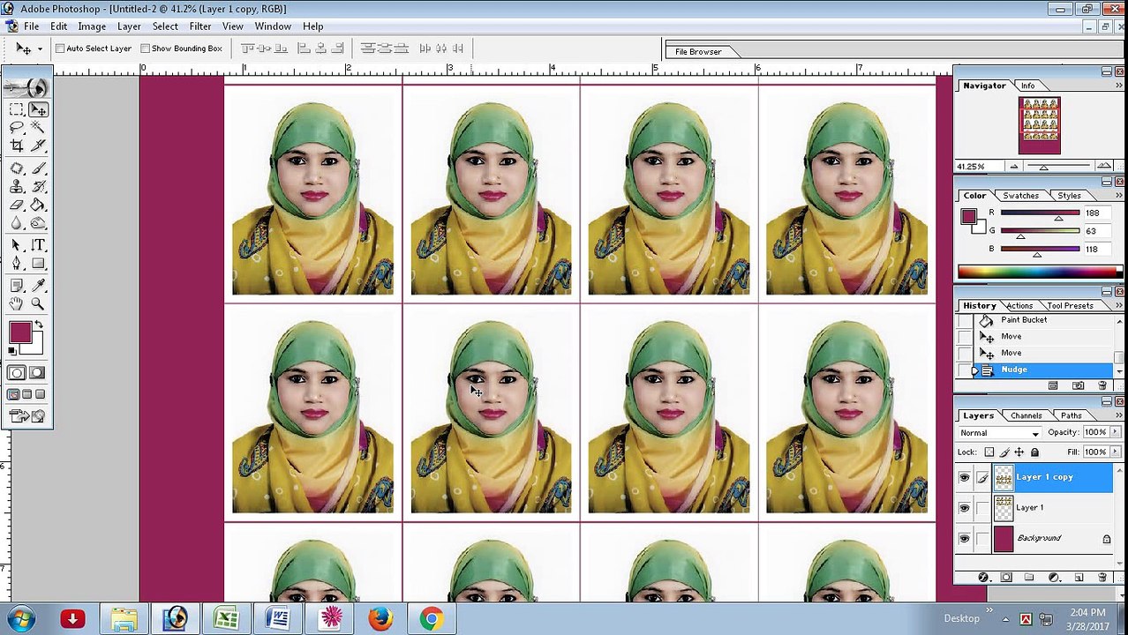Viewport: 1128px width, 635px height.
Task: Select the Path Selection tool
Action: click(x=17, y=245)
